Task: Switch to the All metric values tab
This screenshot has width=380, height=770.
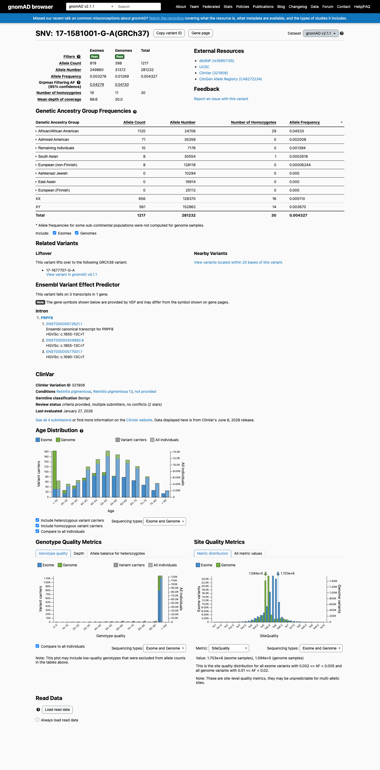Action: (248, 554)
